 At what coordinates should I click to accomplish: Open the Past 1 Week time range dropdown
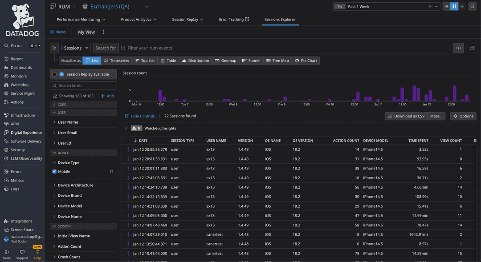(x=386, y=6)
